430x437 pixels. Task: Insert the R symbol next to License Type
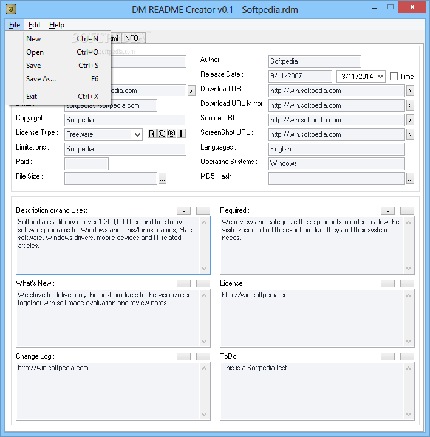click(151, 134)
